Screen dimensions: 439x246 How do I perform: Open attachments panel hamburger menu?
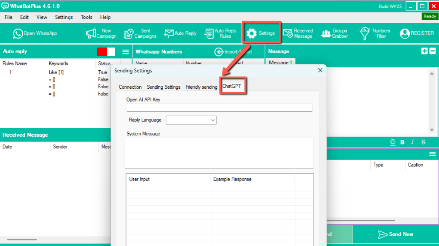pos(432,154)
